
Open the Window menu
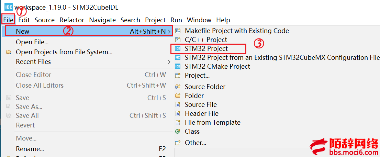coord(199,20)
